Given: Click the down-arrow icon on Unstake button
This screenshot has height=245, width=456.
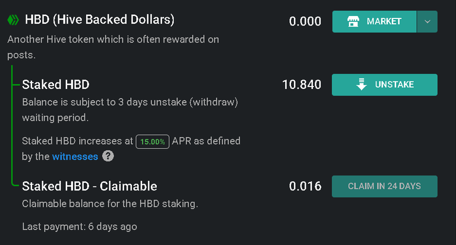Looking at the screenshot, I should click(x=362, y=84).
